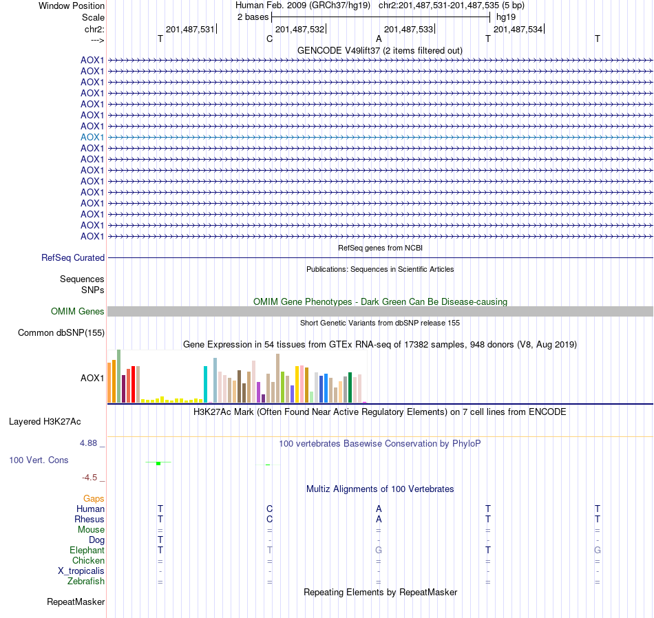
Task: Select the Elephant species label
Action: 87,551
